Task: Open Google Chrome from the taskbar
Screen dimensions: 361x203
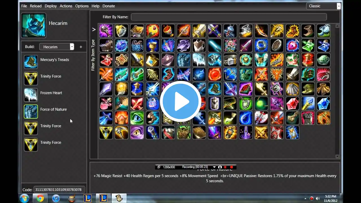Action: (x=40, y=198)
